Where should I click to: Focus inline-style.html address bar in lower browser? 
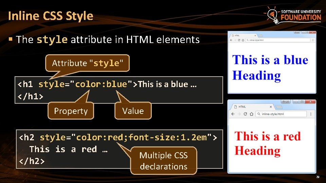281,114
